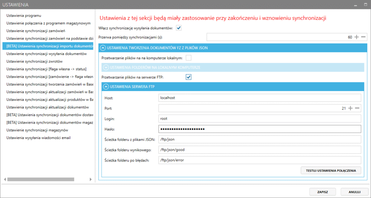Click into the Hasło password field
Image resolution: width=371 pixels, height=198 pixels.
coord(260,129)
